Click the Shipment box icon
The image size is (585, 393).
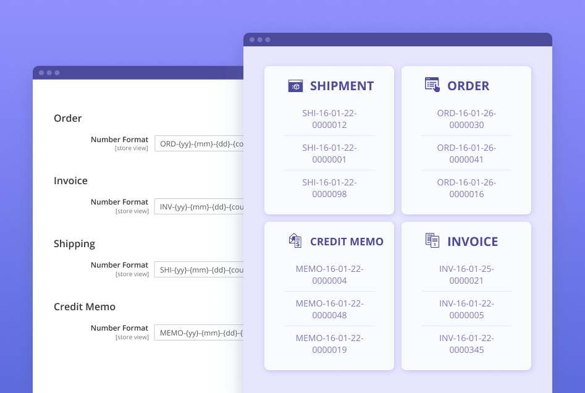pos(295,86)
